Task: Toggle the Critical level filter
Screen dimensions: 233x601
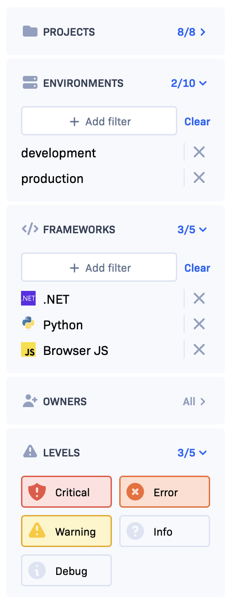Action: pos(66,492)
